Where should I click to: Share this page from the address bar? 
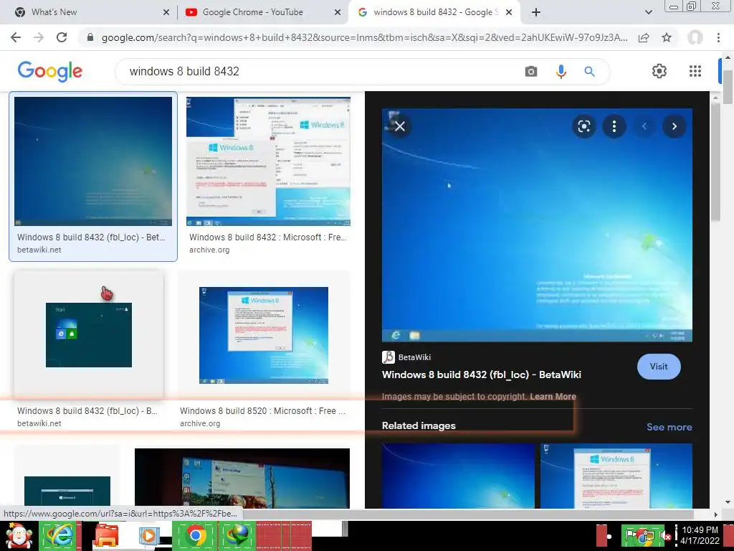click(644, 37)
